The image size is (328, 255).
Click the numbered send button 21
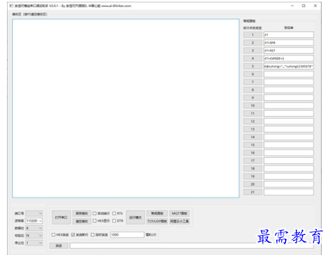pyautogui.click(x=253, y=192)
